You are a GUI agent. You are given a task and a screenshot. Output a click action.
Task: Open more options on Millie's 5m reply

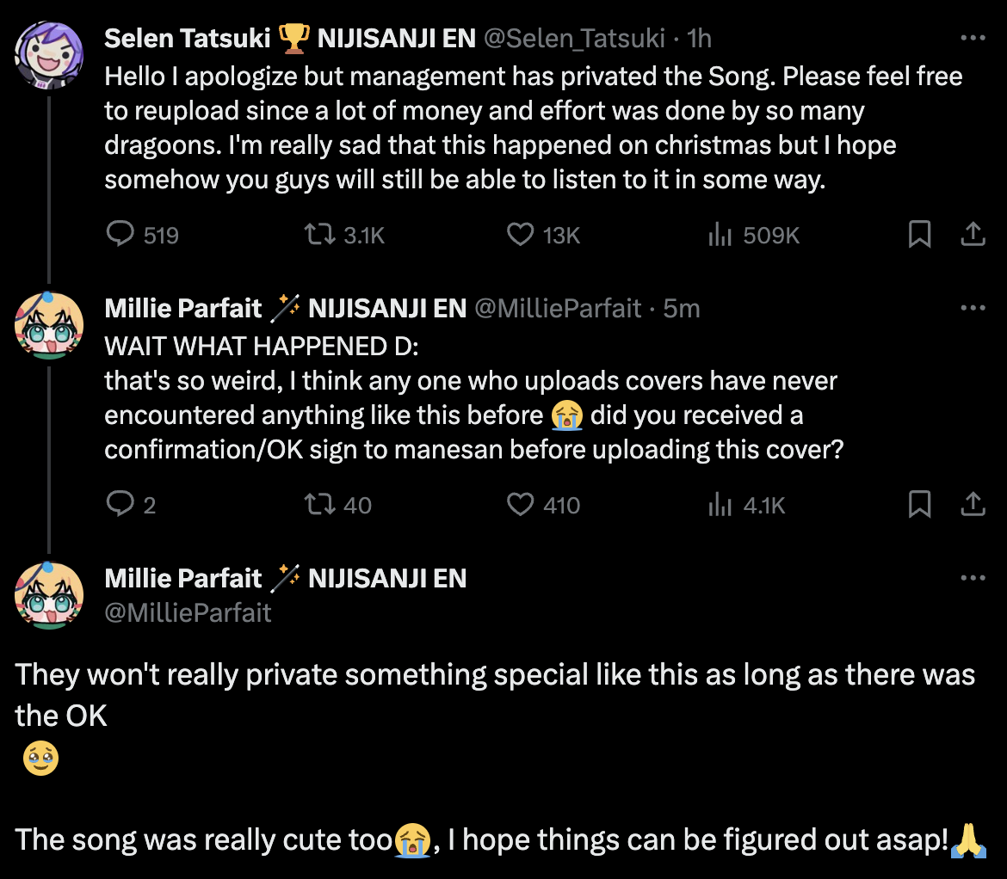click(973, 309)
